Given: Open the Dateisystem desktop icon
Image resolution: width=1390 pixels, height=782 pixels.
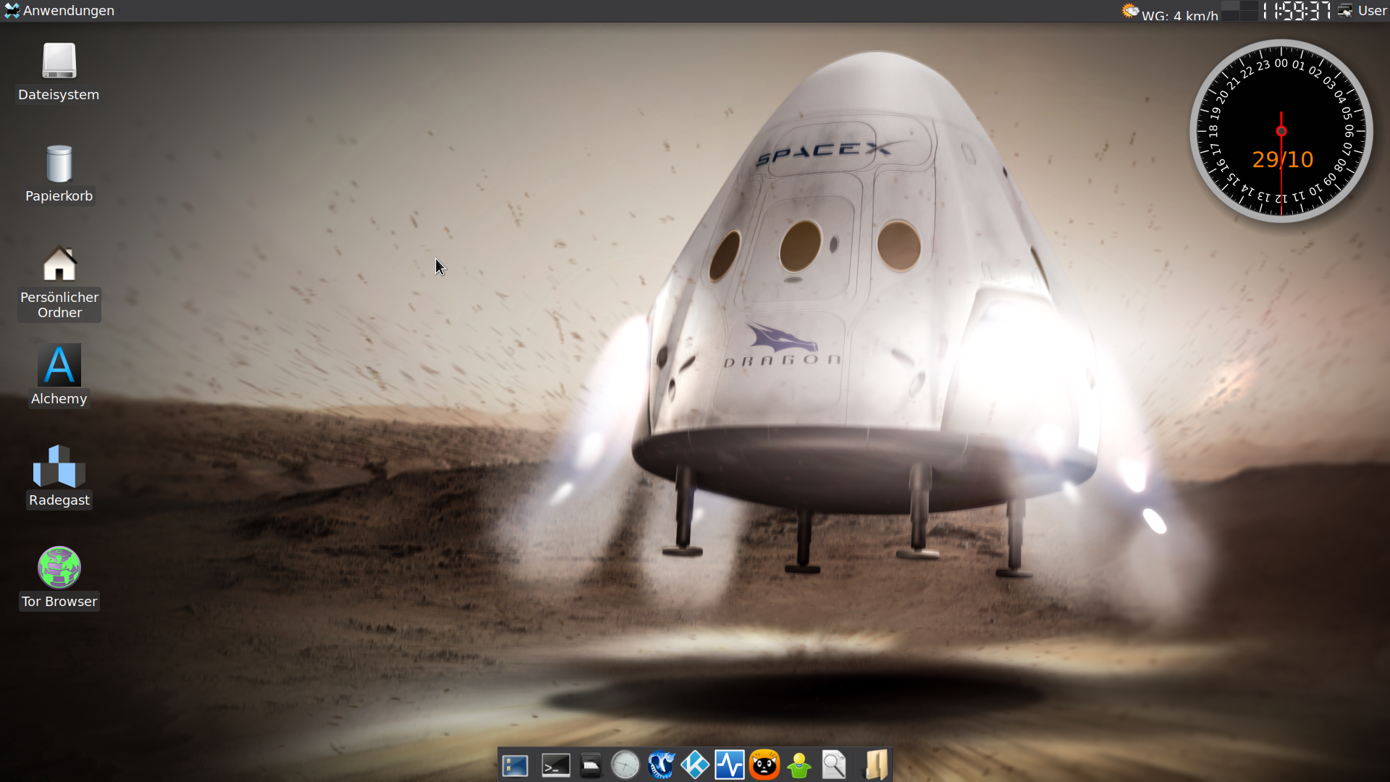Looking at the screenshot, I should pyautogui.click(x=59, y=62).
